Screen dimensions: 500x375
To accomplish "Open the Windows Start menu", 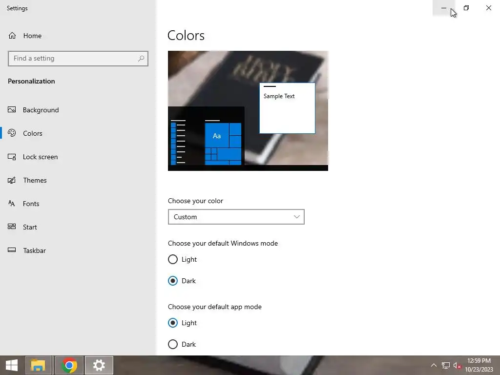I will tap(12, 365).
